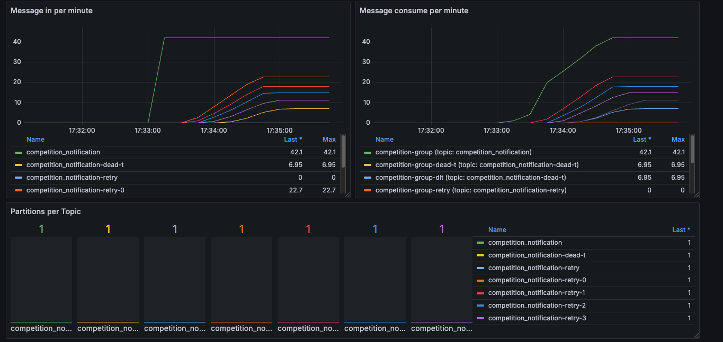Click yellow swatch of competition-group-dead-t in consume legend
This screenshot has height=342, width=723.
tap(368, 165)
